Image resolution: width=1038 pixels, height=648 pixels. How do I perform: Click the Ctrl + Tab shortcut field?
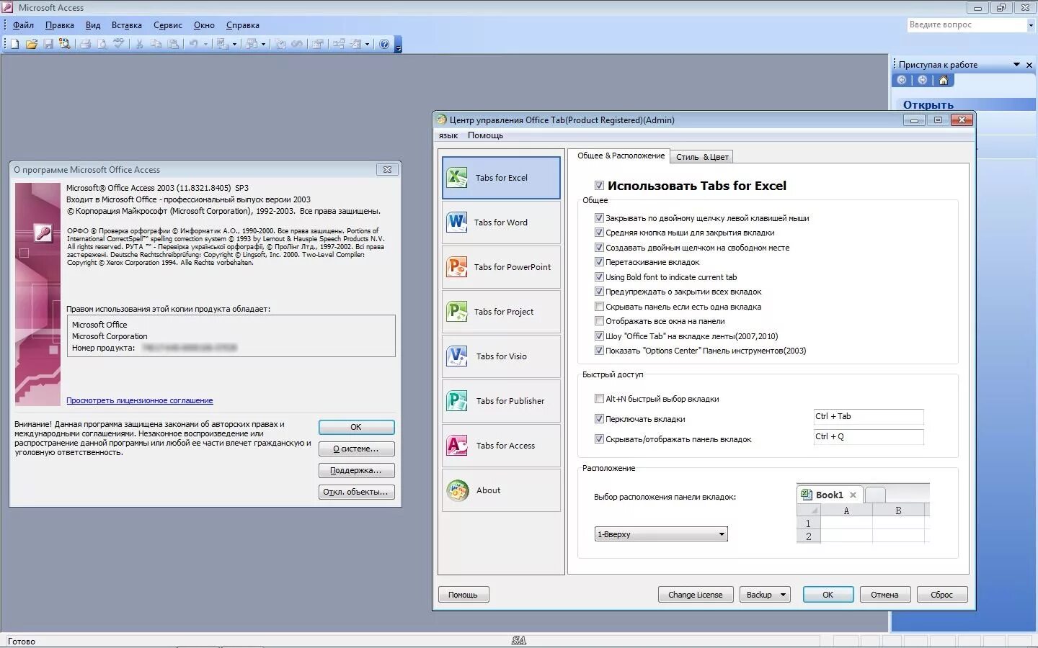(869, 417)
